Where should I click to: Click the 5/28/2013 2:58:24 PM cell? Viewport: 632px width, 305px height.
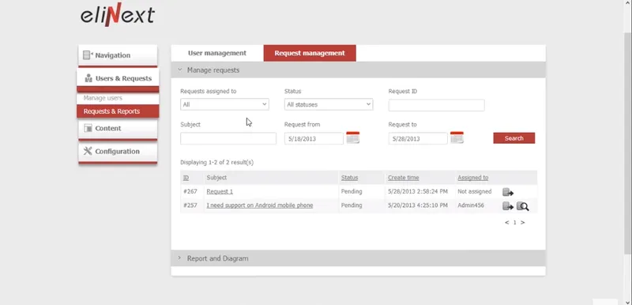[x=418, y=192]
